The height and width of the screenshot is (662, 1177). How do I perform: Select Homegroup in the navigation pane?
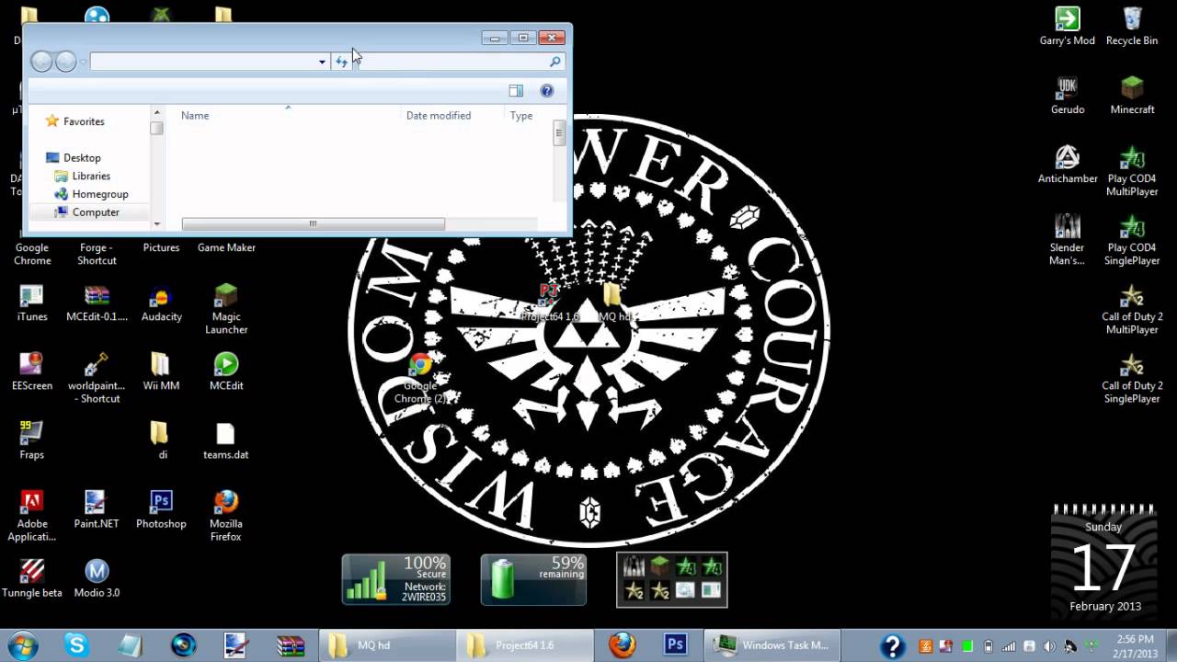click(x=100, y=194)
